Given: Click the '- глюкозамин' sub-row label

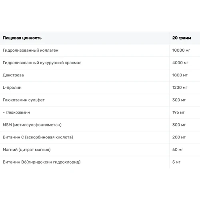Looking at the screenshot, I should (x=16, y=112).
